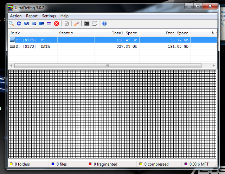
Task: Minimize the UltraDefrag window
Action: click(x=189, y=6)
